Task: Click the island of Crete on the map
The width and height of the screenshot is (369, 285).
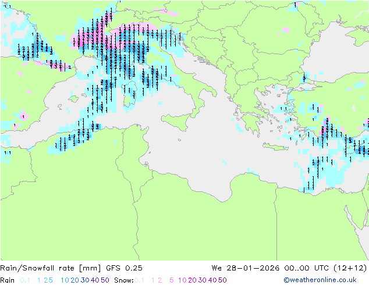Action: coord(275,147)
